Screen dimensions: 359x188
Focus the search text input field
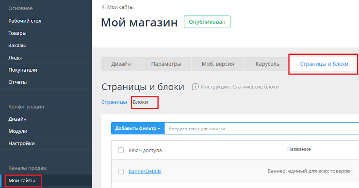261,128
